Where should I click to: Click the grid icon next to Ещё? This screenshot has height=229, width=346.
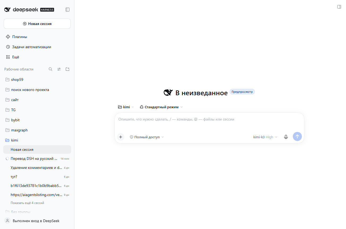8,57
